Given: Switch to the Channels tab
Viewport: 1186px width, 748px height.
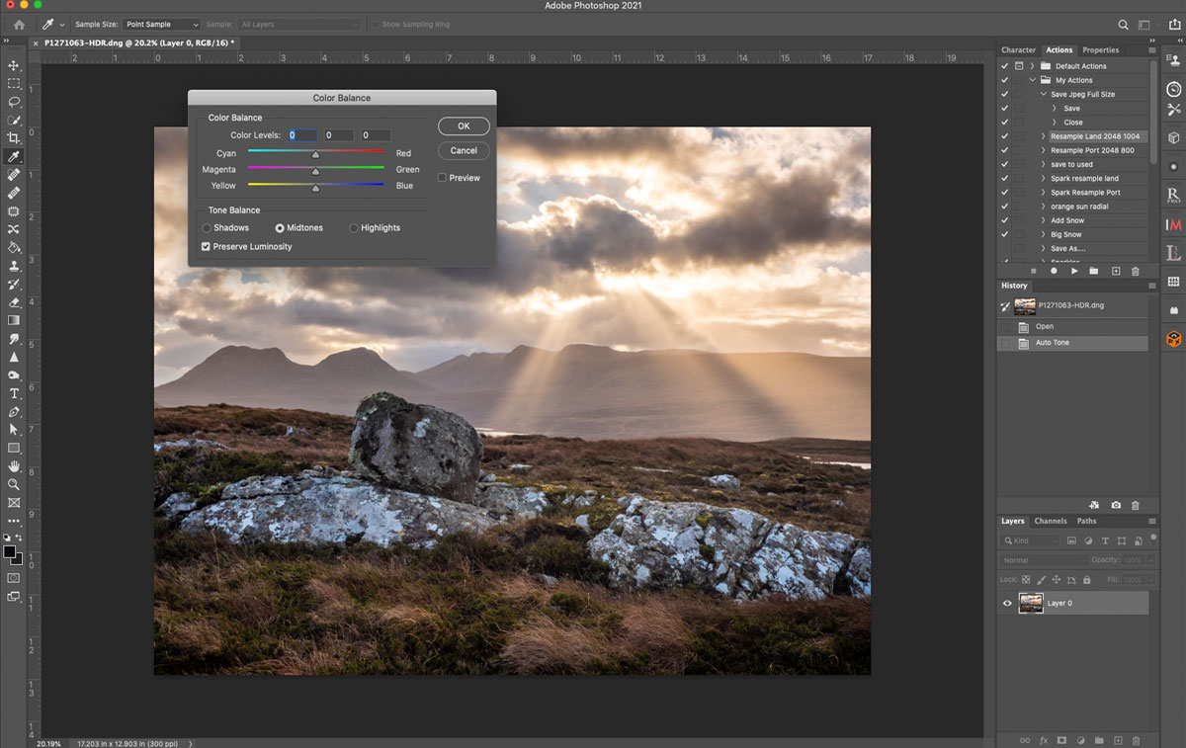Looking at the screenshot, I should point(1050,521).
